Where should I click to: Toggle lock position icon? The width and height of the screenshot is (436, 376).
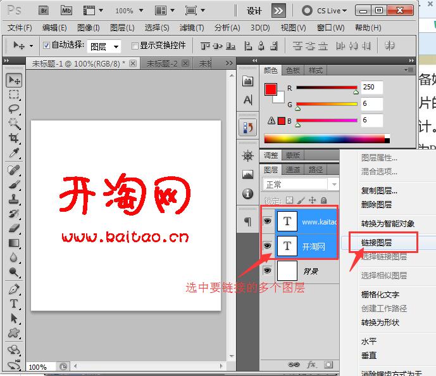click(312, 200)
